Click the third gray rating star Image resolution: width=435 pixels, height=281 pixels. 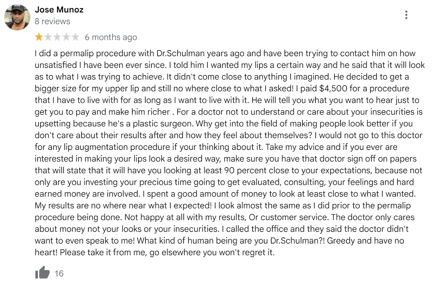57,37
